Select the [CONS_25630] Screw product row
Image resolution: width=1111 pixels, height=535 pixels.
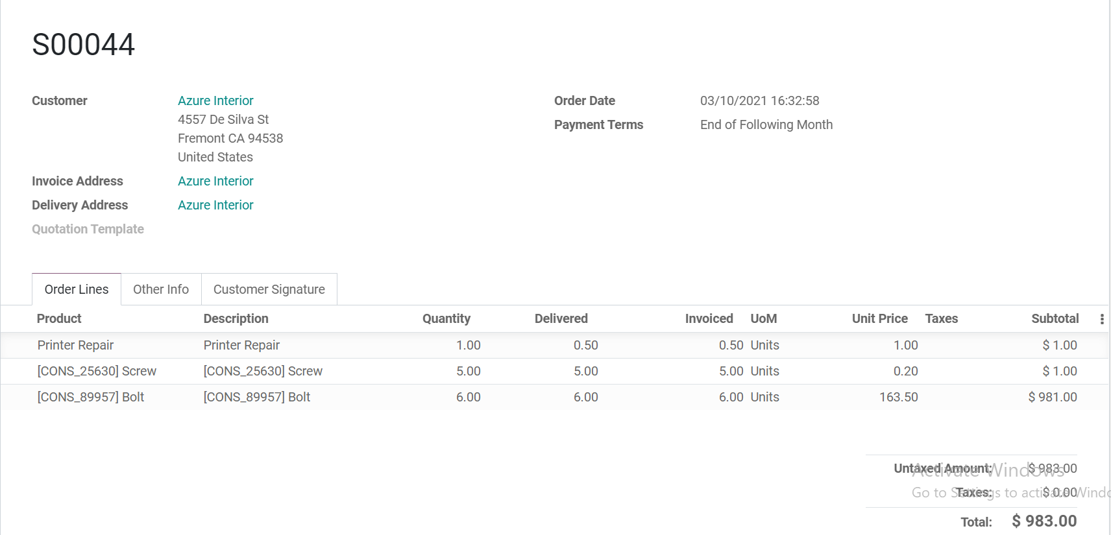[97, 371]
